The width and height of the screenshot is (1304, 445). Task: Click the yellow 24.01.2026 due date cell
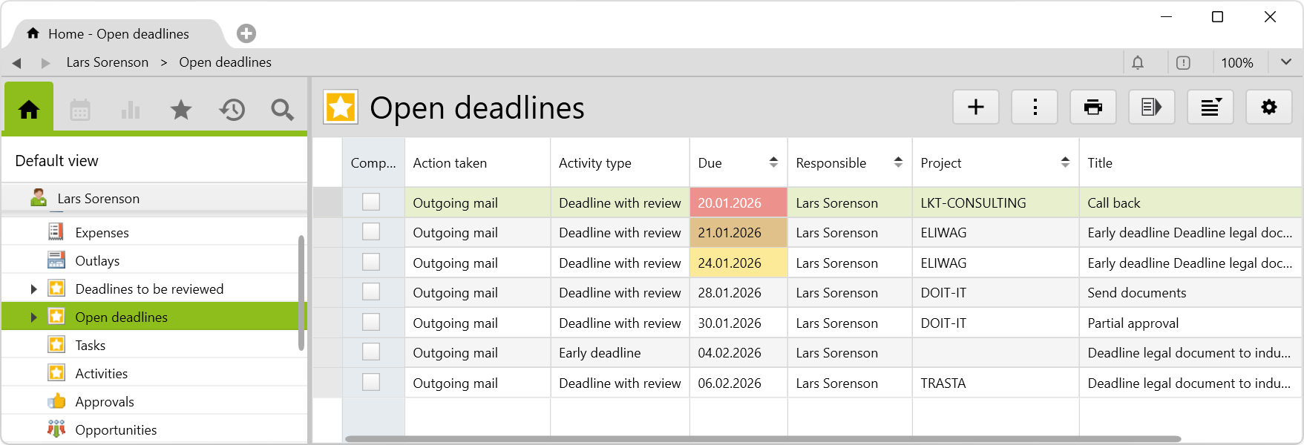[738, 263]
